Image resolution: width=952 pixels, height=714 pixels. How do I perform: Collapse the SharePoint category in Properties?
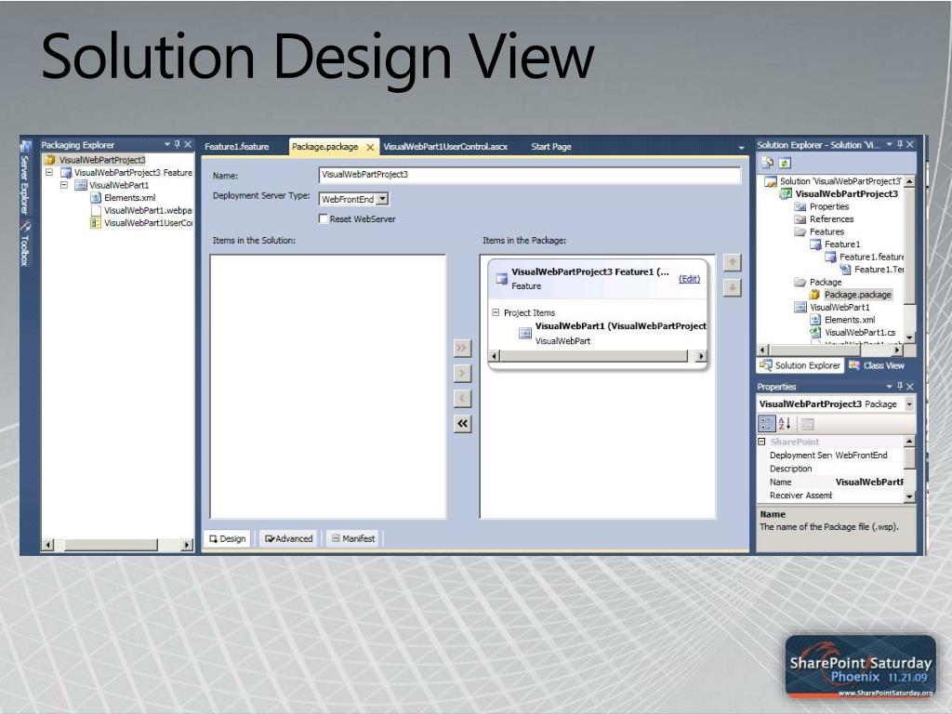[x=762, y=442]
